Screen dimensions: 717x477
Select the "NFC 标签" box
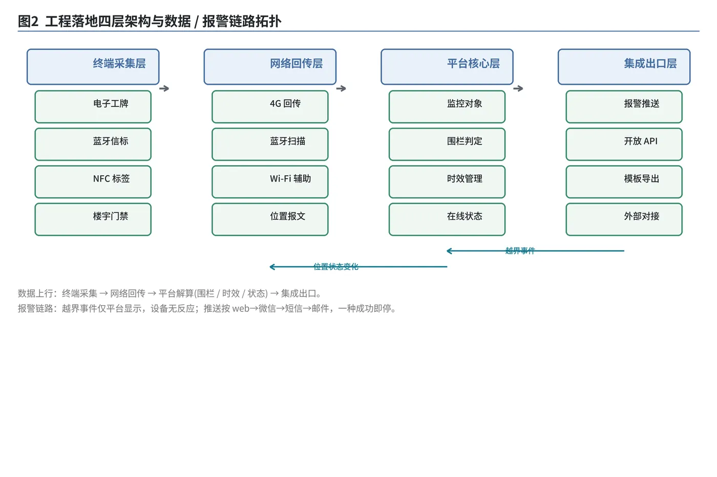(93, 182)
